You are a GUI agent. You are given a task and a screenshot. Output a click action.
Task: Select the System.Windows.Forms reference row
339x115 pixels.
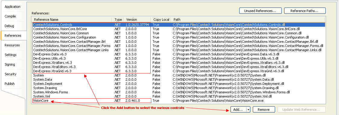click(x=179, y=92)
